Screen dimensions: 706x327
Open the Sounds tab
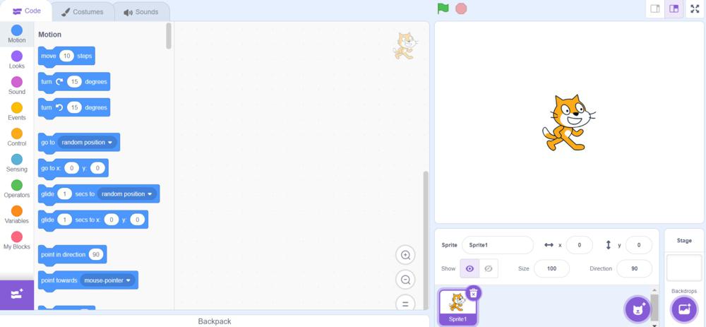tap(141, 12)
